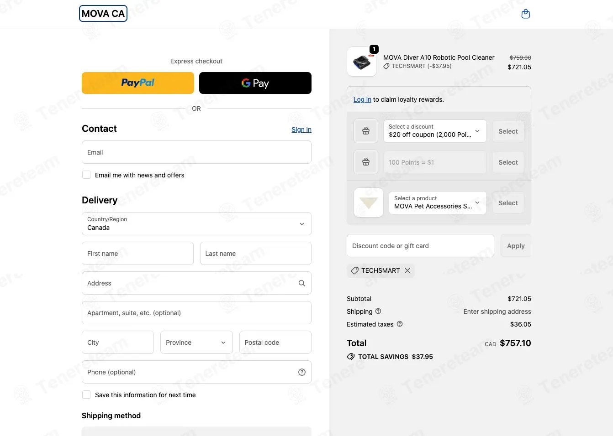This screenshot has height=436, width=613.
Task: Click Select button for Pet Accessories product
Action: coord(508,203)
